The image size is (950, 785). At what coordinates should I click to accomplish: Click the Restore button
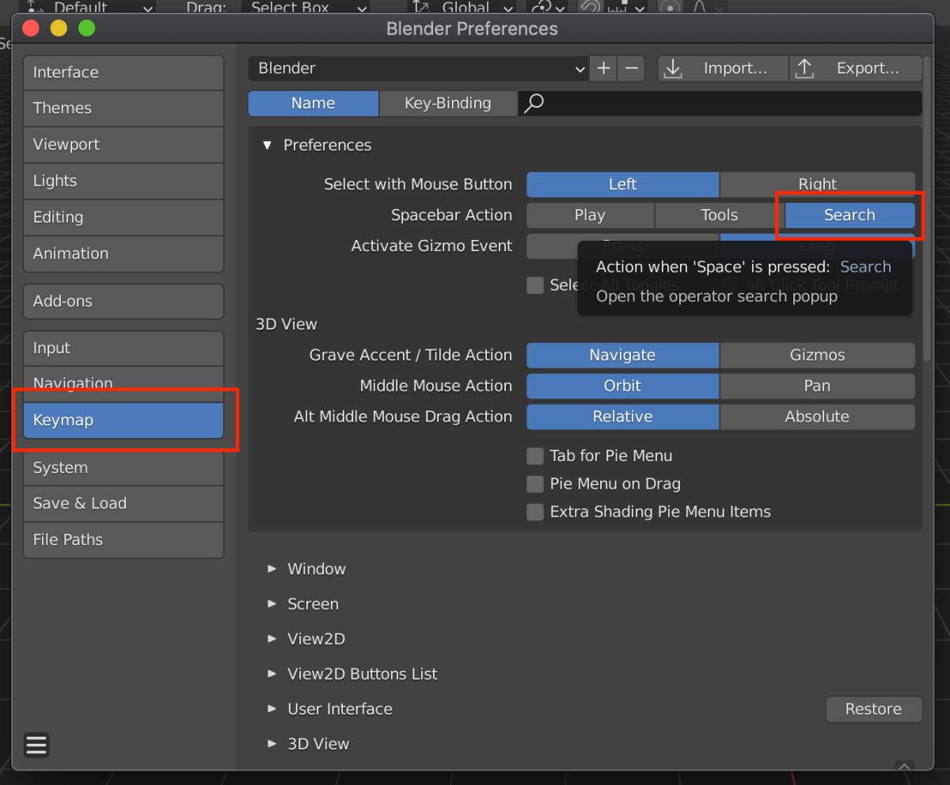coord(873,709)
